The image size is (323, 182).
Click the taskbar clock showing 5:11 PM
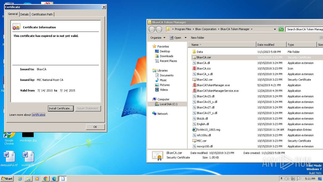pos(310,179)
